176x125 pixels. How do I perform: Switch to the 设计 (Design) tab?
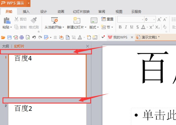43,11
